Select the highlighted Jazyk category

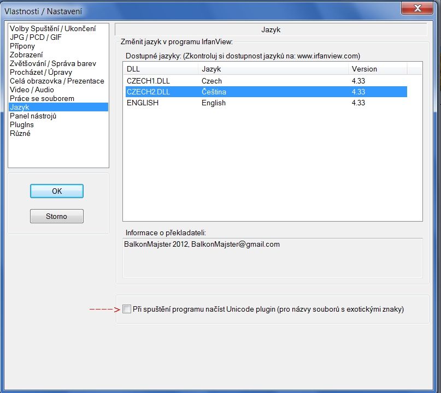tap(58, 107)
